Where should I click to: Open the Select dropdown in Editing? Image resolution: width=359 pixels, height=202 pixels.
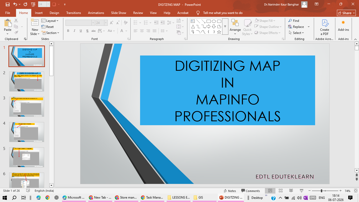pyautogui.click(x=296, y=33)
